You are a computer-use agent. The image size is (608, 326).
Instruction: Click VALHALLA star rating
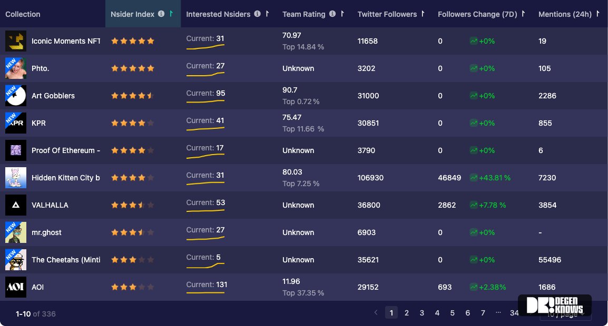point(133,205)
